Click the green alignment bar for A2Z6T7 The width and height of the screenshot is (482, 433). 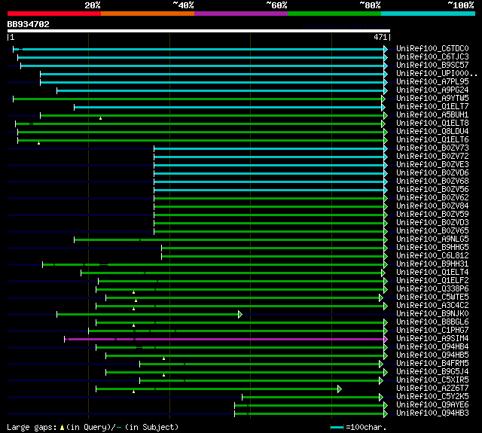pyautogui.click(x=218, y=389)
